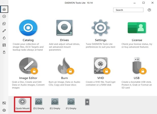
Task: Click the Drives heading text
Action: [64, 40]
